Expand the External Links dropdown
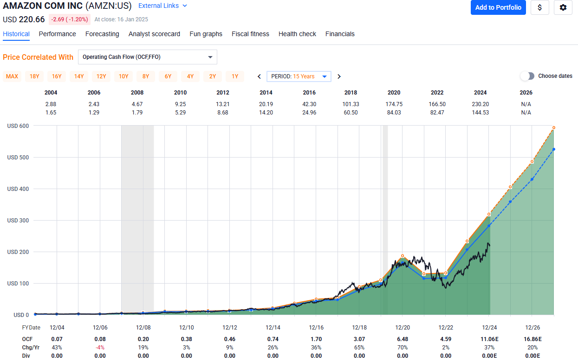 click(x=162, y=6)
